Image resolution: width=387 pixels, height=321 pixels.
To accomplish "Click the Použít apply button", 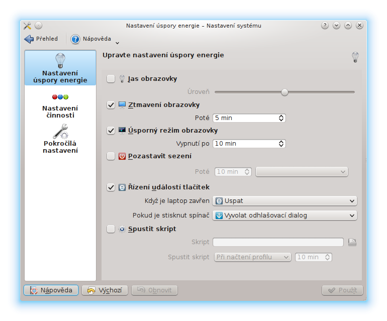I will 343,290.
